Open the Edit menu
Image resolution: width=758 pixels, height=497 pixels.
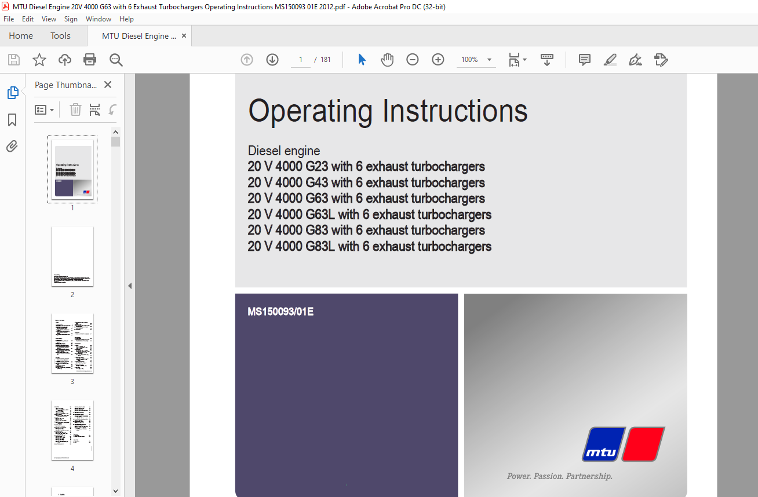[28, 19]
